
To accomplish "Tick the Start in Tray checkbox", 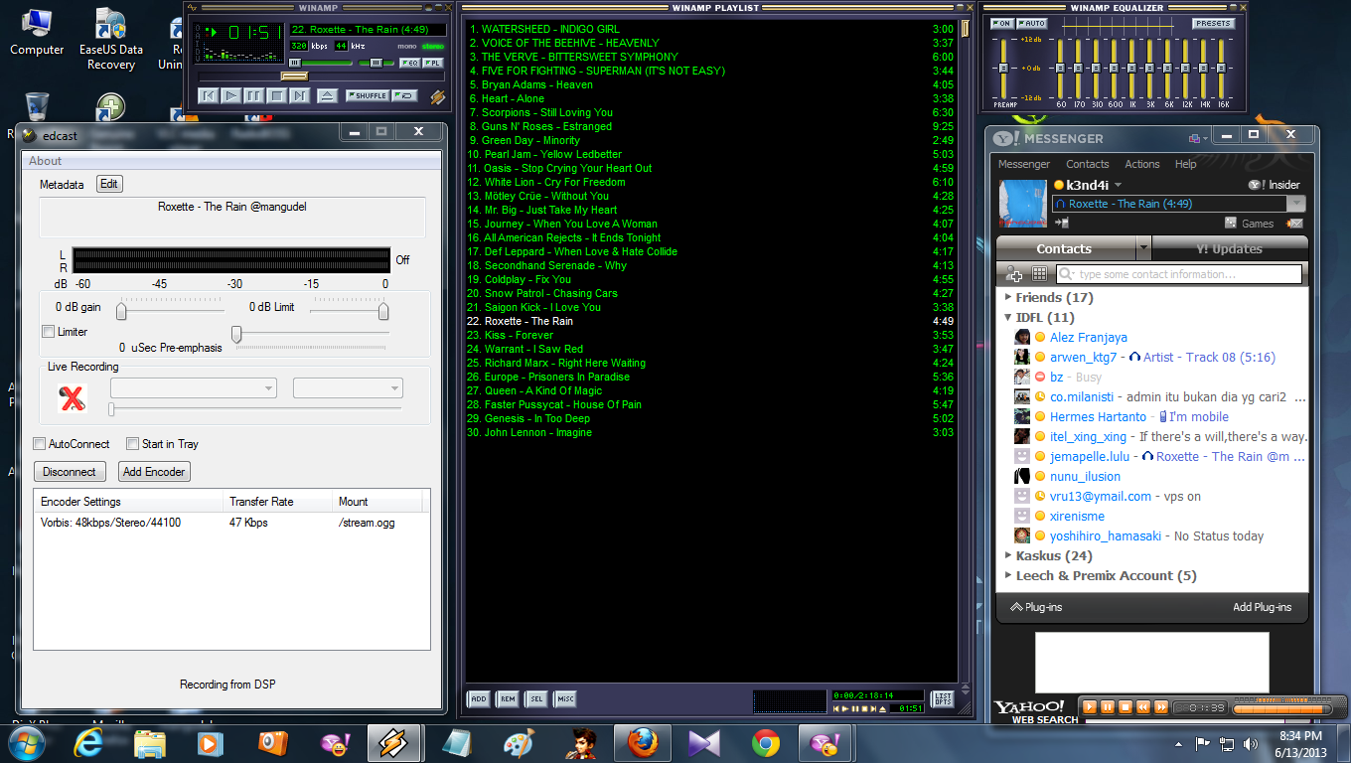I will tap(133, 444).
